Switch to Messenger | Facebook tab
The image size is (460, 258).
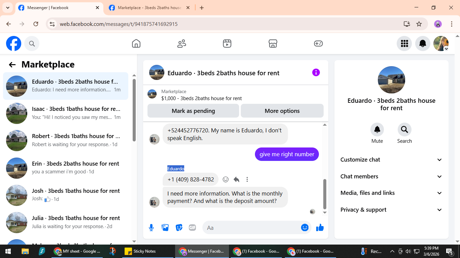tap(59, 8)
